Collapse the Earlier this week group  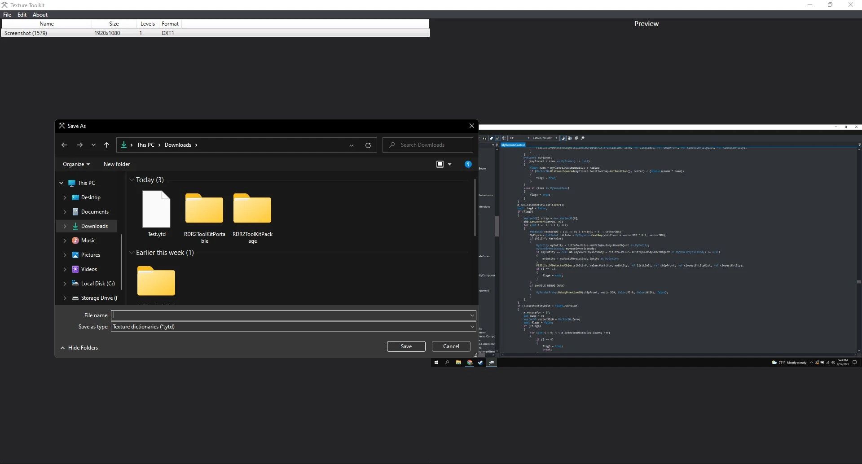click(132, 253)
